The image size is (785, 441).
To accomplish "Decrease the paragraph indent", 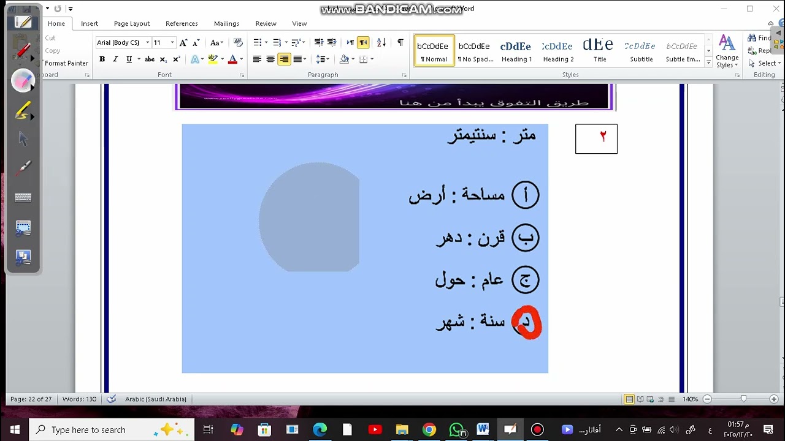I will (319, 42).
